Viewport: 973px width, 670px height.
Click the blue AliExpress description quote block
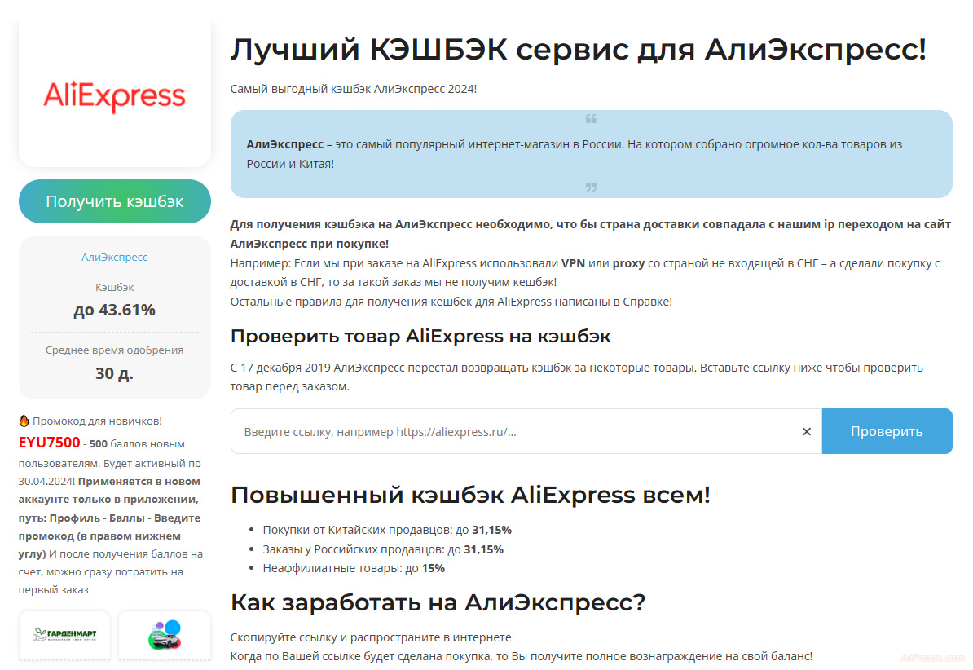591,154
